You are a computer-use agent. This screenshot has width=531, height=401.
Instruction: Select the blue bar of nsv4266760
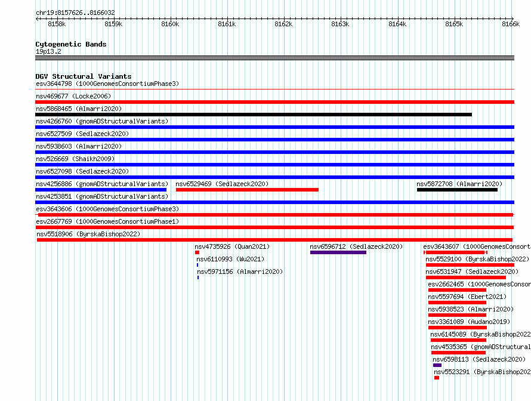(x=274, y=127)
